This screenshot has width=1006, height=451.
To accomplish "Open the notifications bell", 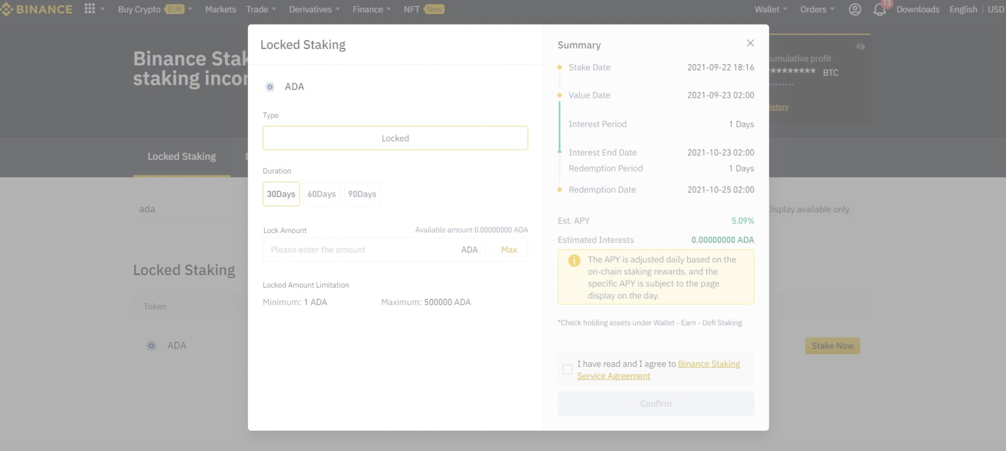I will click(x=880, y=9).
